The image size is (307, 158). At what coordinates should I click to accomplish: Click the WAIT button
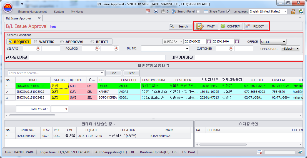pos(206,26)
